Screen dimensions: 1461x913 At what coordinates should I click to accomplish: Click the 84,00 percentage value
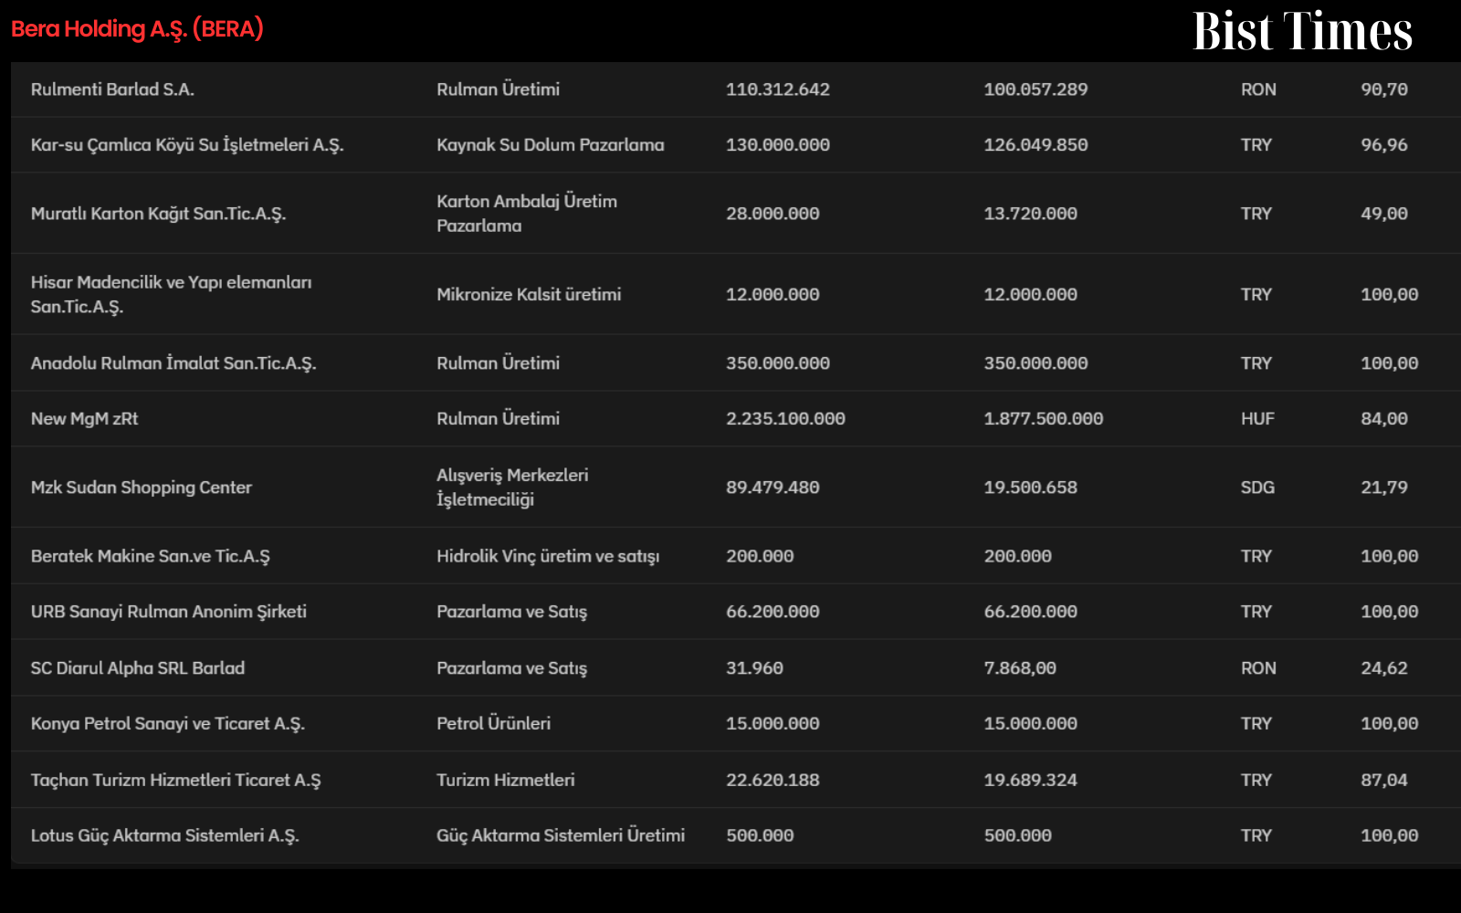click(1384, 419)
